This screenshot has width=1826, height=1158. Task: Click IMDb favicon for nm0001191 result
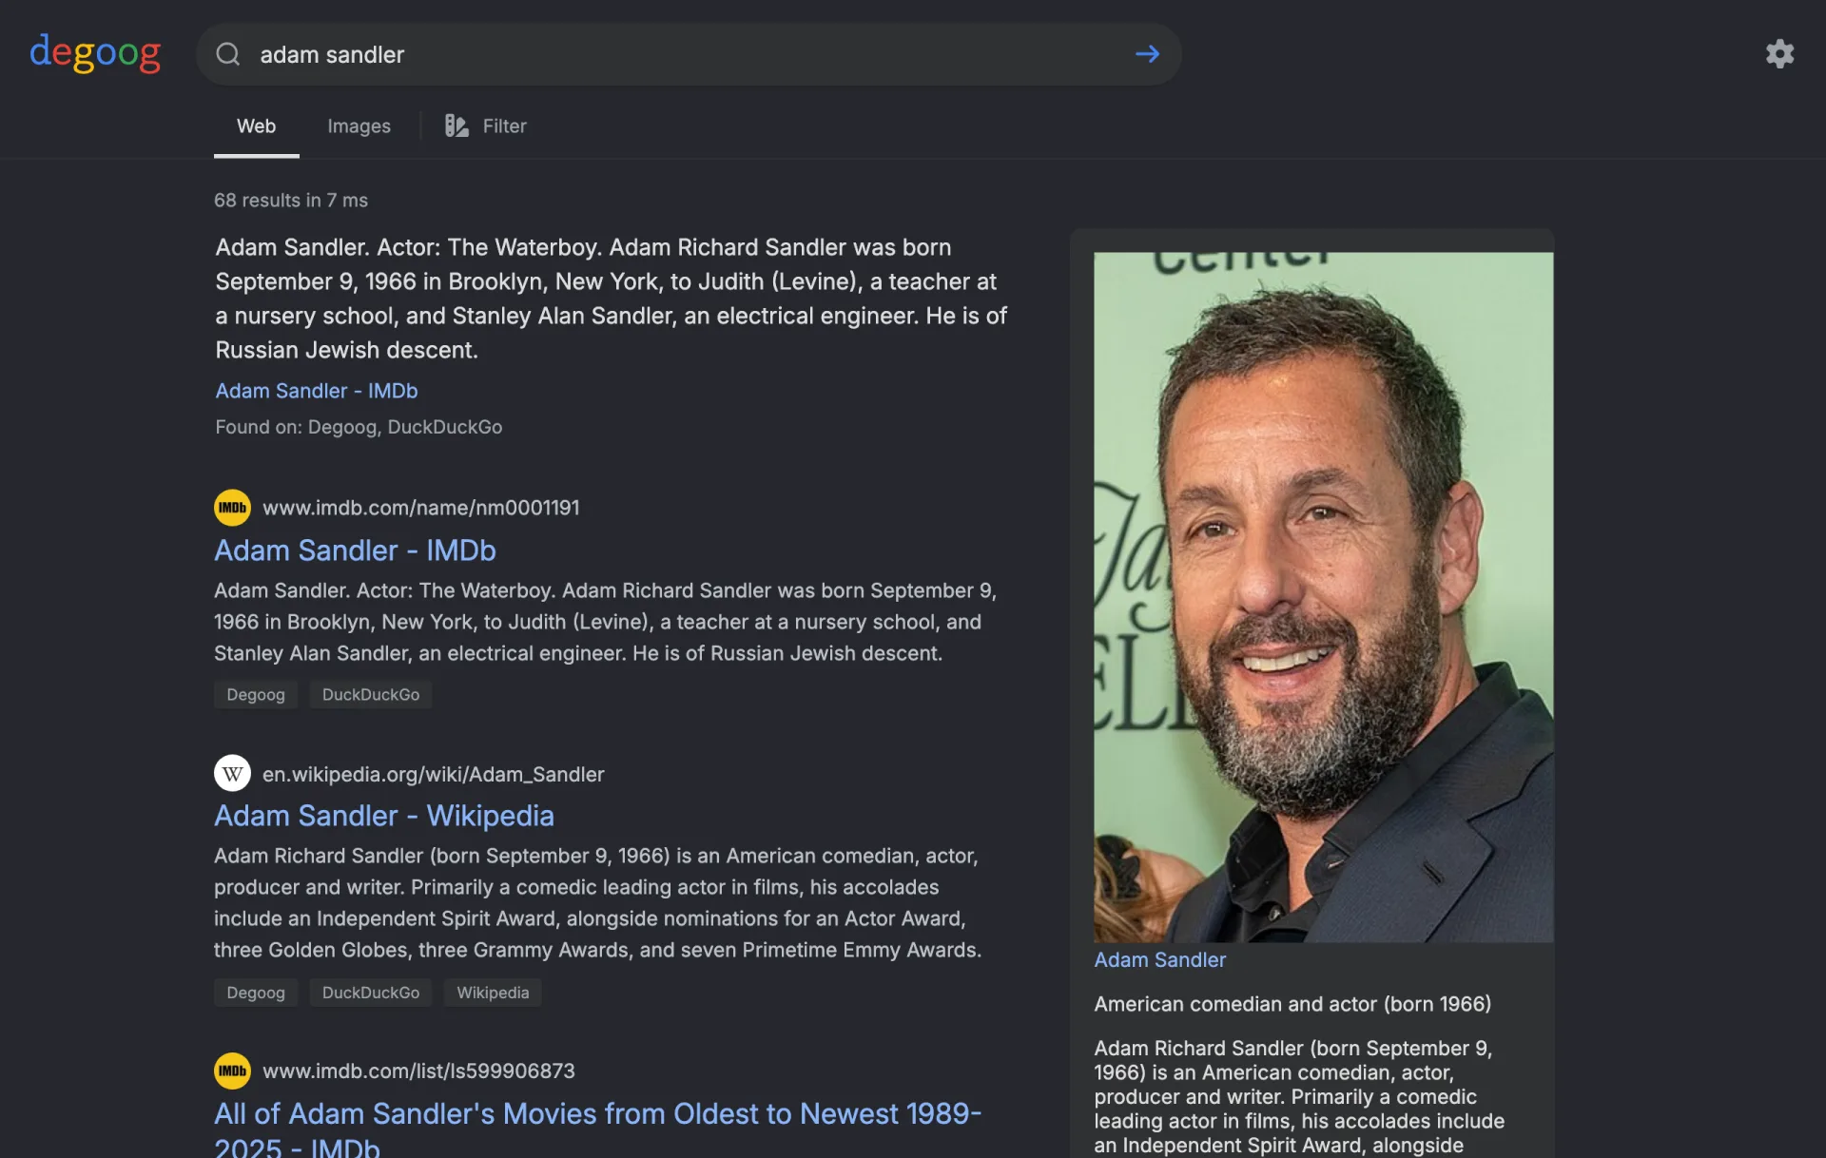tap(232, 508)
